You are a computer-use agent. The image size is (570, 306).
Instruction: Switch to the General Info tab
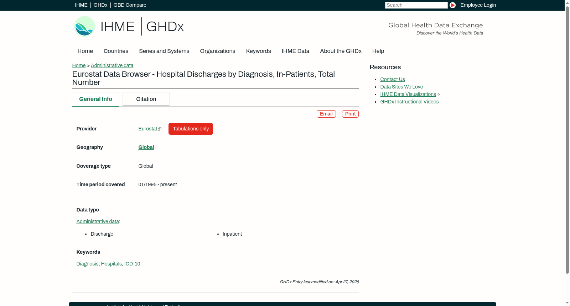(x=95, y=99)
